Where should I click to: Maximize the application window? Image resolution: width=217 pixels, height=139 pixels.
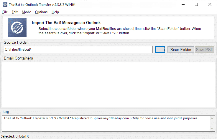[x=196, y=4]
